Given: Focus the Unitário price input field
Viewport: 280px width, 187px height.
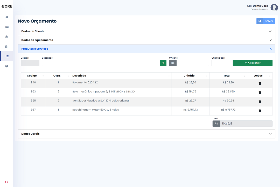Looking at the screenshot, I should (192, 63).
